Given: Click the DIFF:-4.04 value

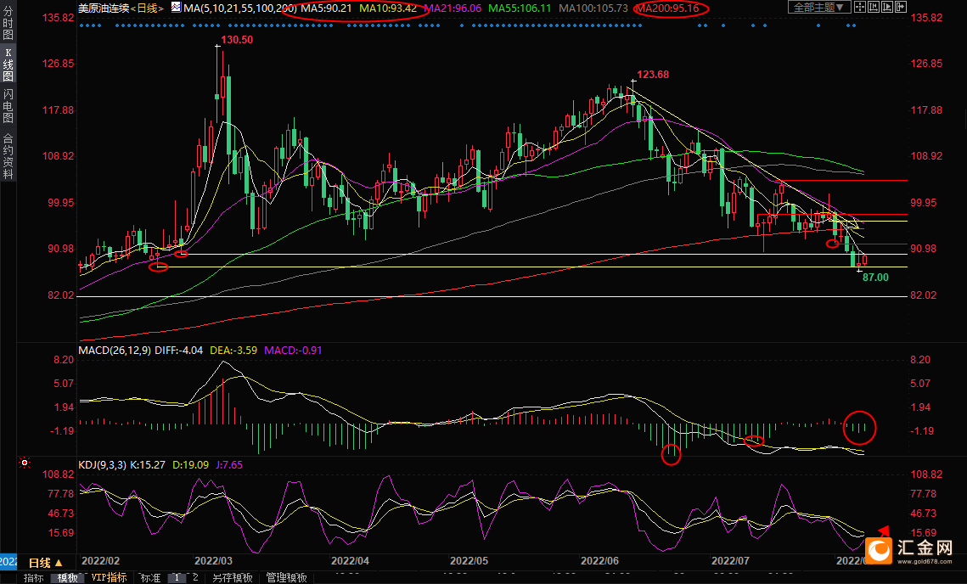Looking at the screenshot, I should point(179,351).
